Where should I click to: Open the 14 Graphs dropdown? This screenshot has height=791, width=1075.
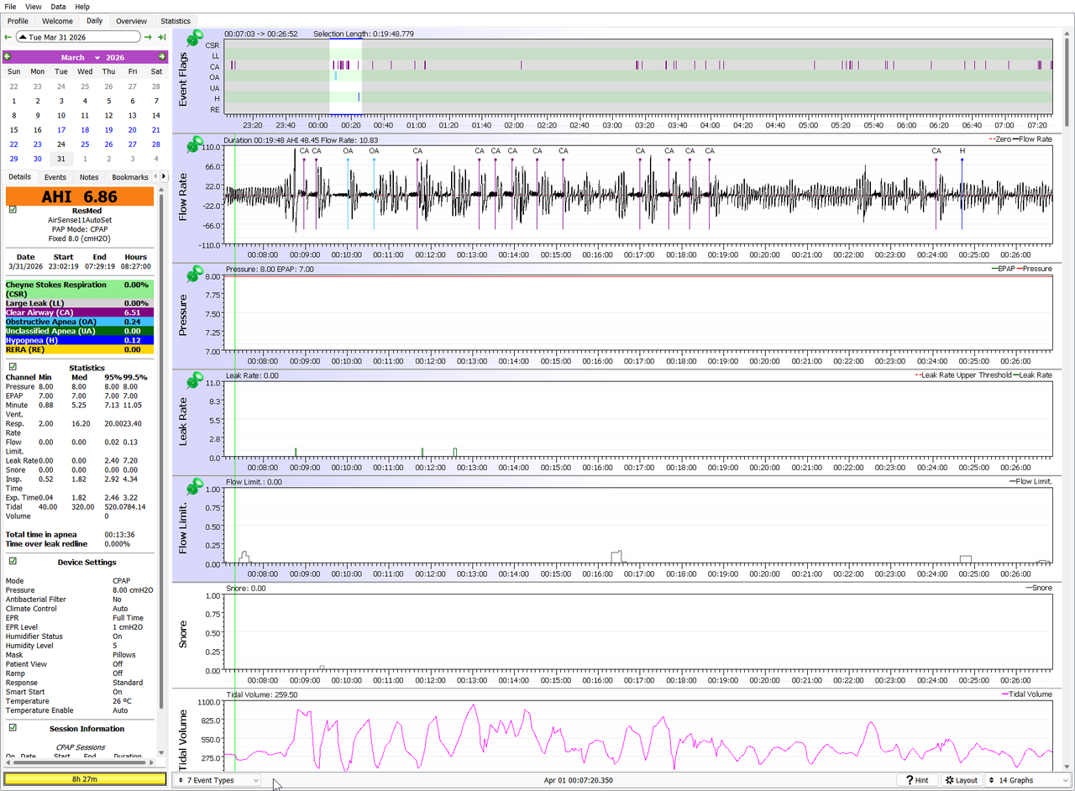pos(1029,780)
